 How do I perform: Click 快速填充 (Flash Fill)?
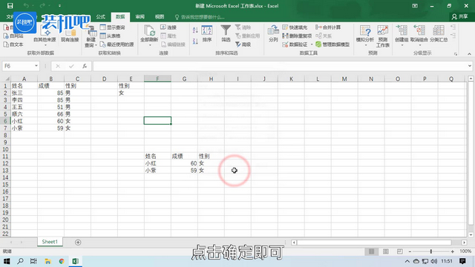coord(295,27)
